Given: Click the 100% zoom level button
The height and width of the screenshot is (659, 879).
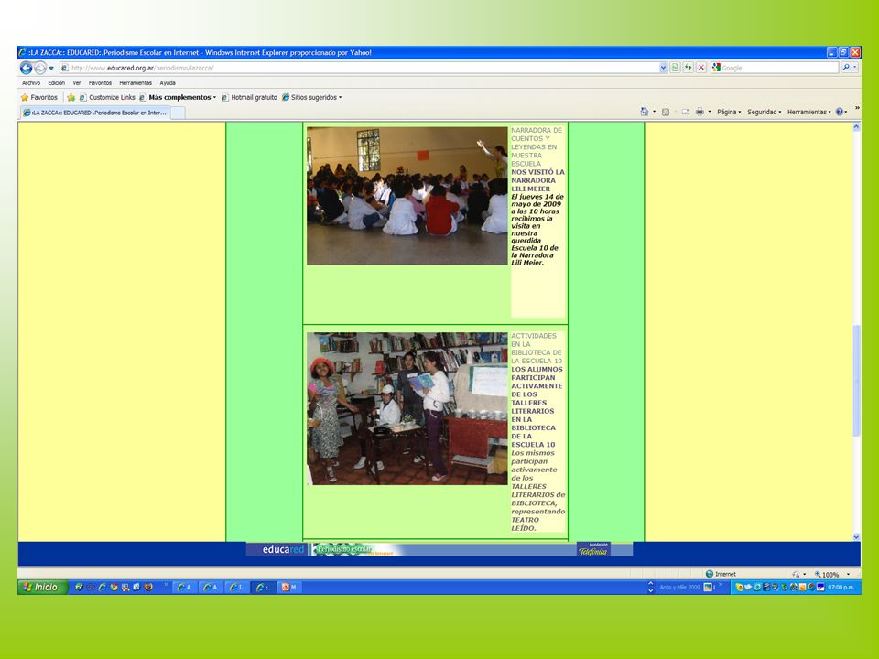Looking at the screenshot, I should (x=827, y=575).
